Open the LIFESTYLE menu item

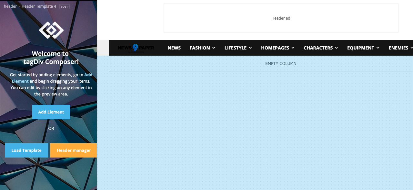(x=236, y=48)
